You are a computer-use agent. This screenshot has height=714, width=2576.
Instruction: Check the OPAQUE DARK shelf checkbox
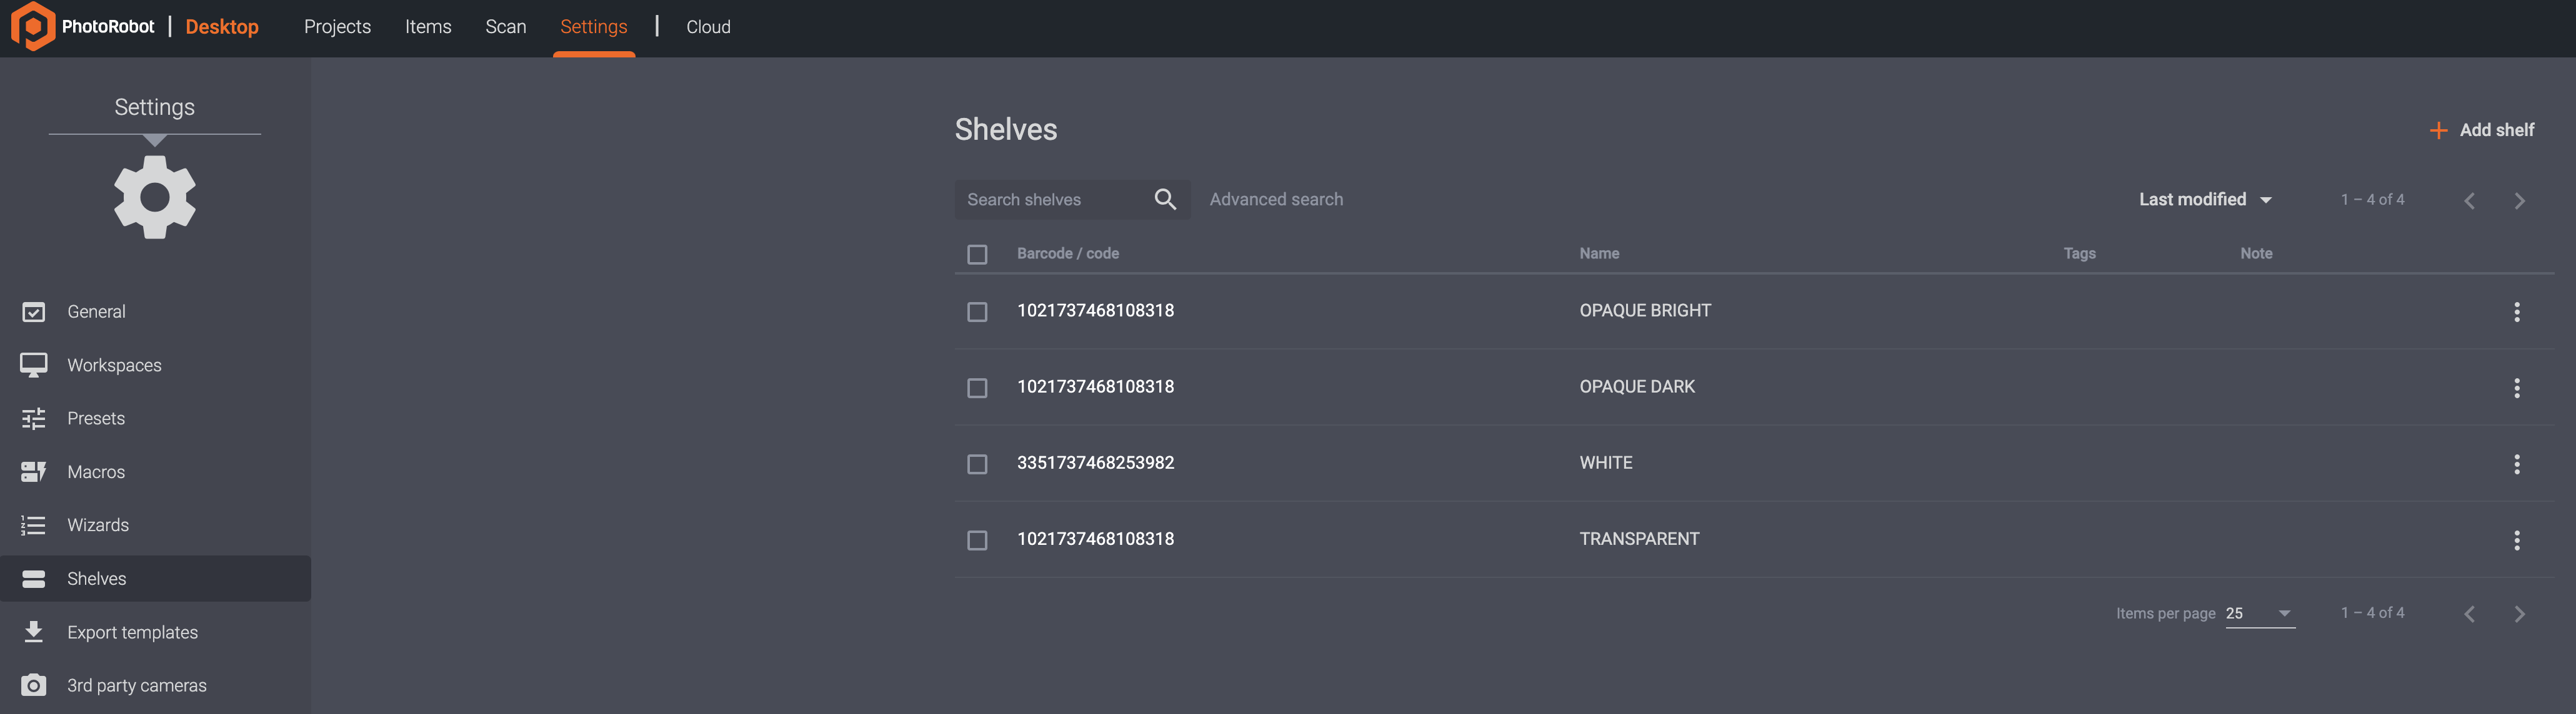(x=977, y=388)
